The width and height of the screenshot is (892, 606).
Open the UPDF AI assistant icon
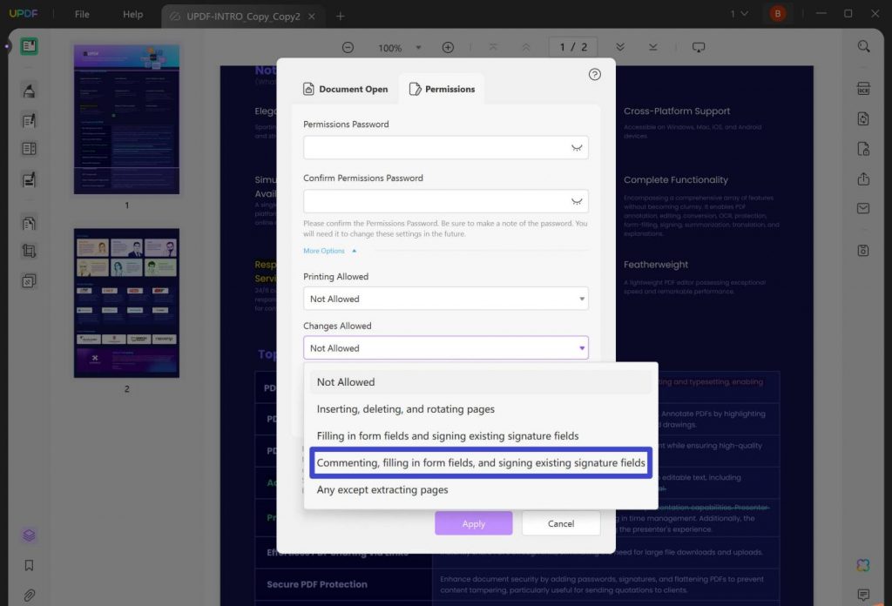[862, 565]
